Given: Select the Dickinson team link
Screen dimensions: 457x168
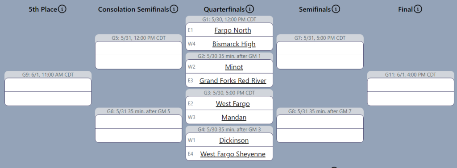Looking at the screenshot, I should [x=234, y=140].
